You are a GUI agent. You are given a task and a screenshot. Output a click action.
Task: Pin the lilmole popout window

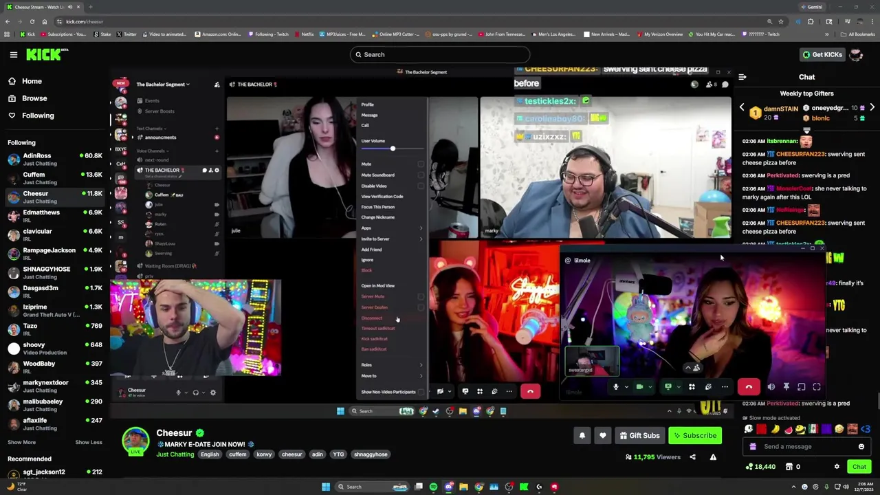tap(786, 387)
